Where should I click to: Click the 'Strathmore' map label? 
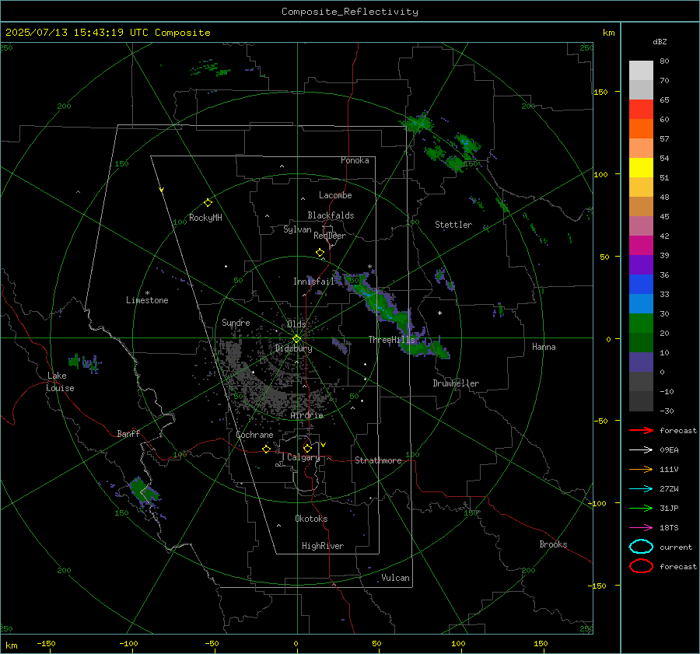pos(378,460)
